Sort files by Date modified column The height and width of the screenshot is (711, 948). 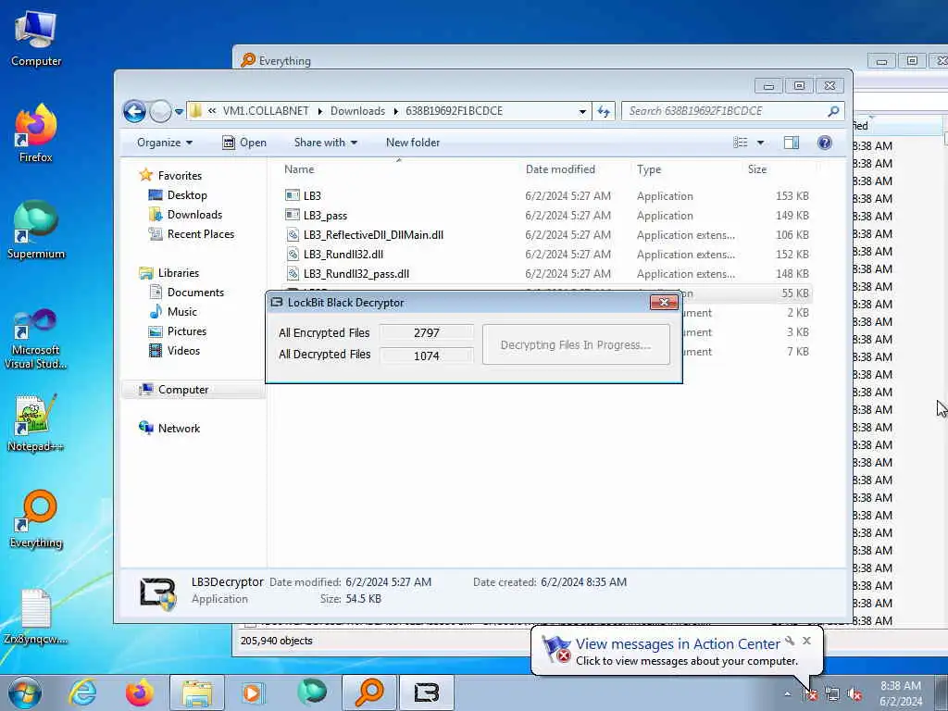click(560, 169)
